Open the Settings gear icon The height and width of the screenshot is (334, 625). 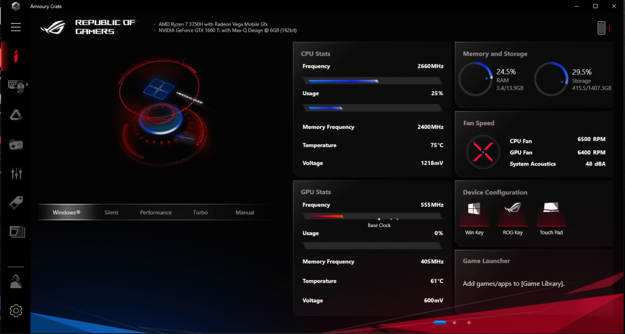point(16,310)
